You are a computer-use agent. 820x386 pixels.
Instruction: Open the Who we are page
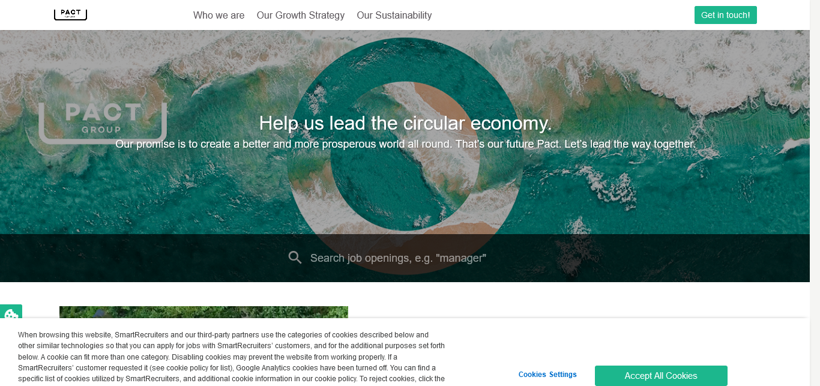coord(219,16)
